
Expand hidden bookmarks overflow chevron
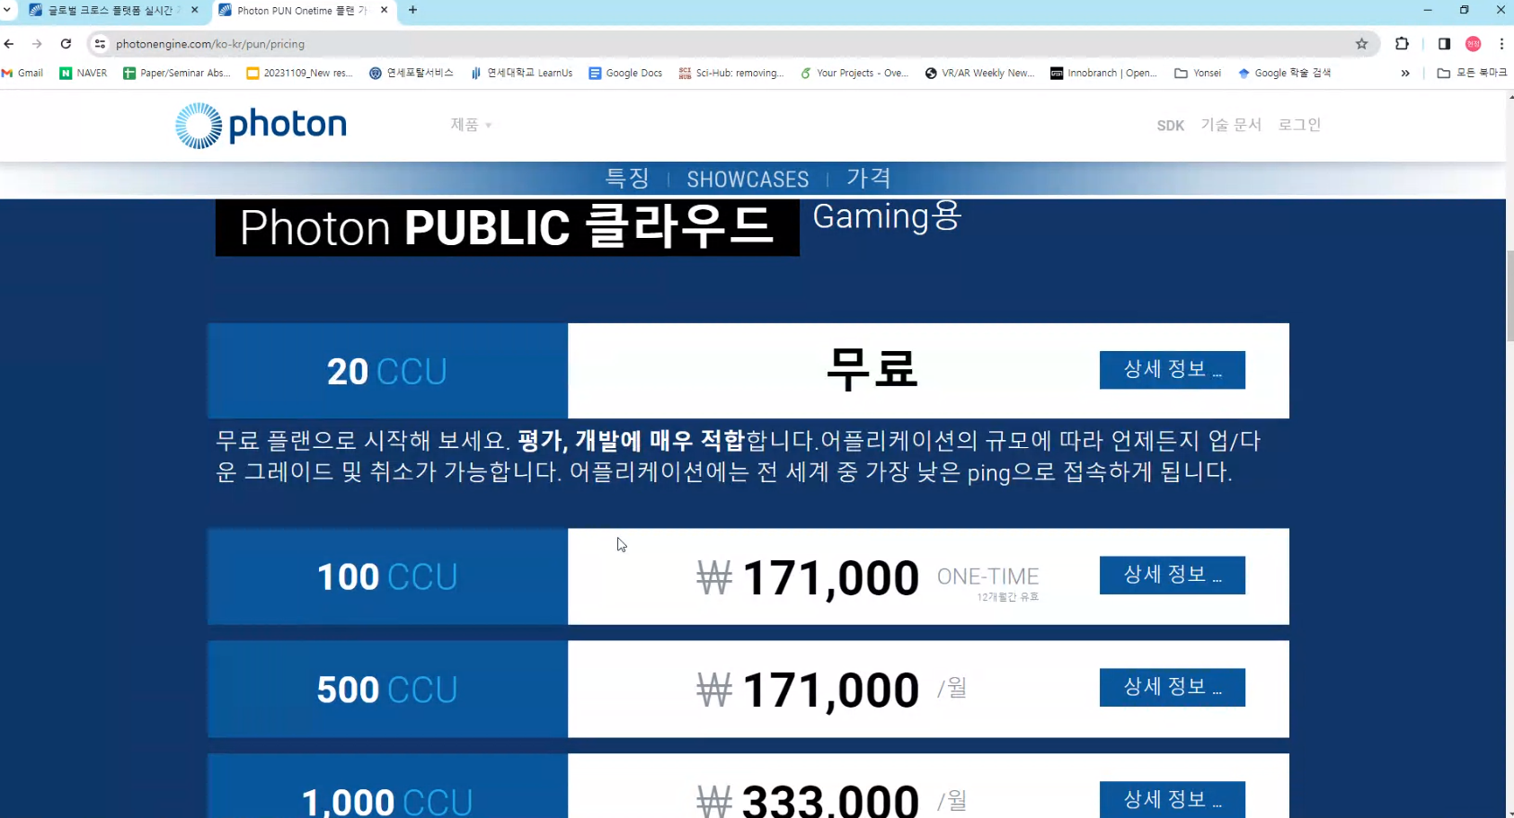(x=1405, y=73)
